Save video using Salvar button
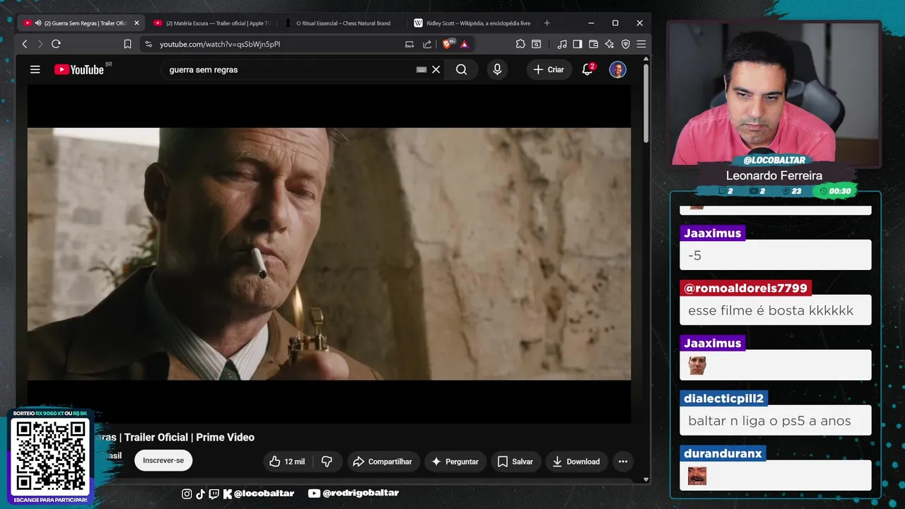This screenshot has width=905, height=509. (x=515, y=462)
